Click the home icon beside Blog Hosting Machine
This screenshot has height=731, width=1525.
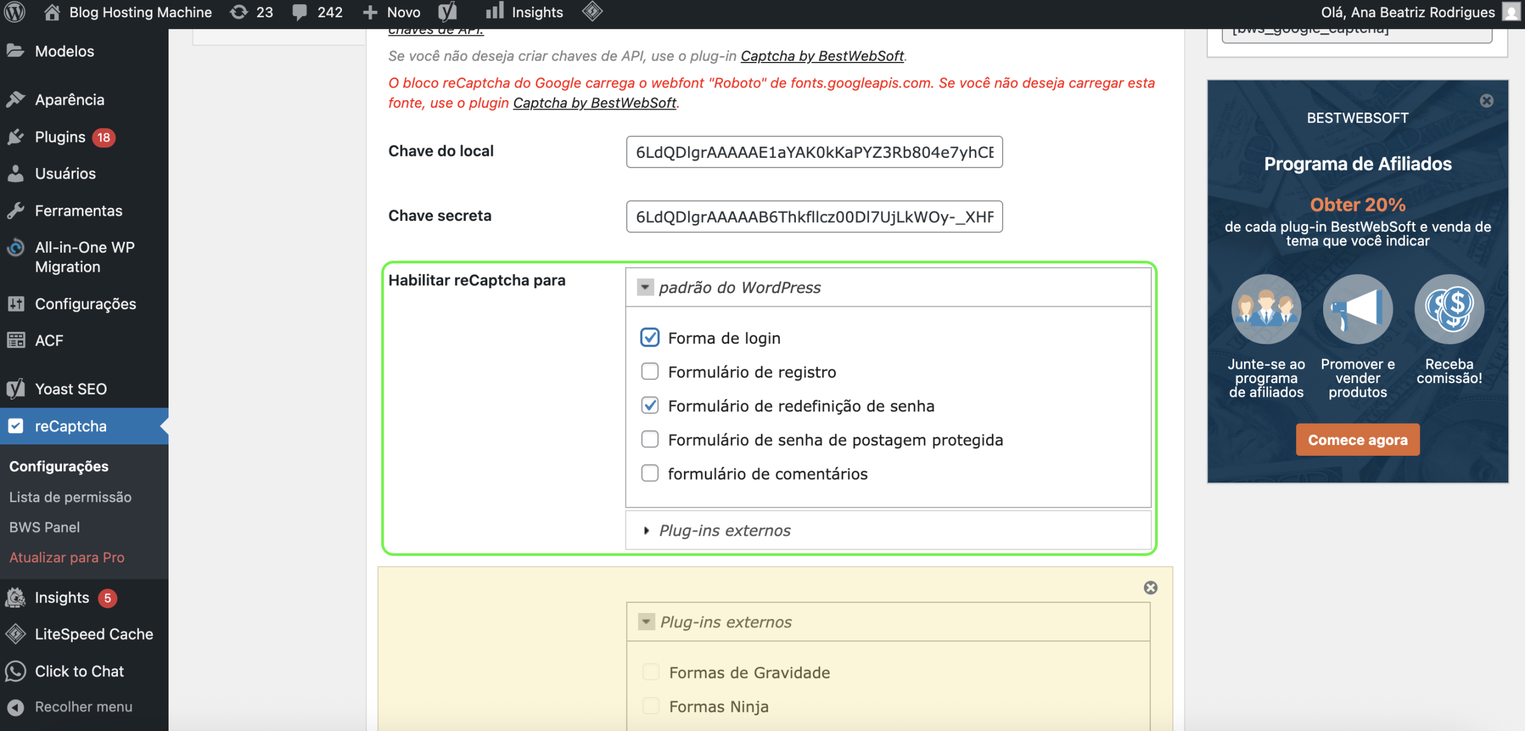coord(52,12)
